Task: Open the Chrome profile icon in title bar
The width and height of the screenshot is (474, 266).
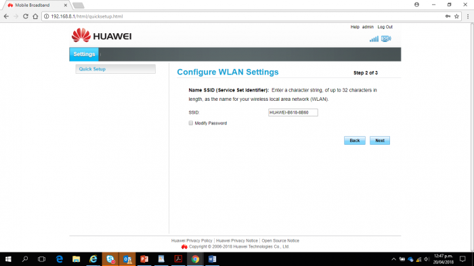Action: click(417, 5)
